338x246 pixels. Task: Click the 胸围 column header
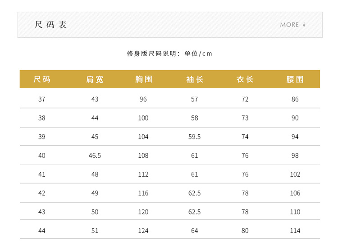point(144,80)
